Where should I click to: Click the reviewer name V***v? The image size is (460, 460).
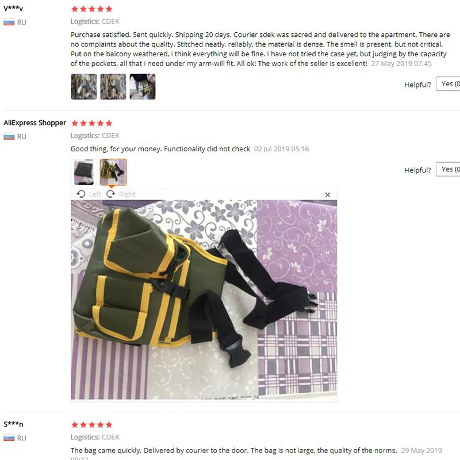[x=13, y=9]
